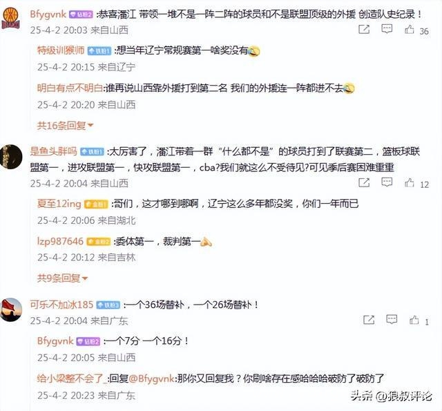Visit 明白有点不明白's profile
442x411 pixels.
coord(70,88)
